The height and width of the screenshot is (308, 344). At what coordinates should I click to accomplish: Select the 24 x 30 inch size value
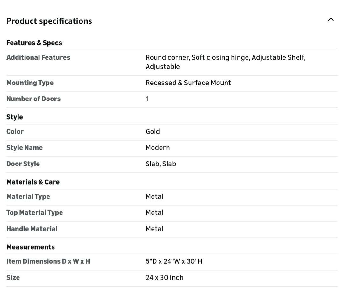pyautogui.click(x=164, y=278)
